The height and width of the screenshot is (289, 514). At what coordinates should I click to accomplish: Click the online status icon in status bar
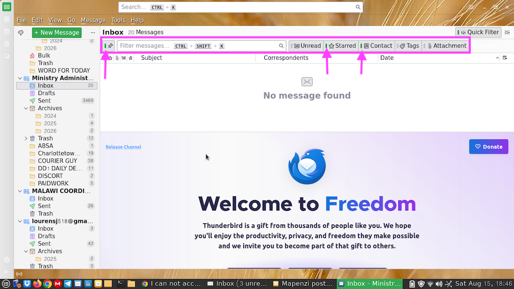[x=19, y=274]
